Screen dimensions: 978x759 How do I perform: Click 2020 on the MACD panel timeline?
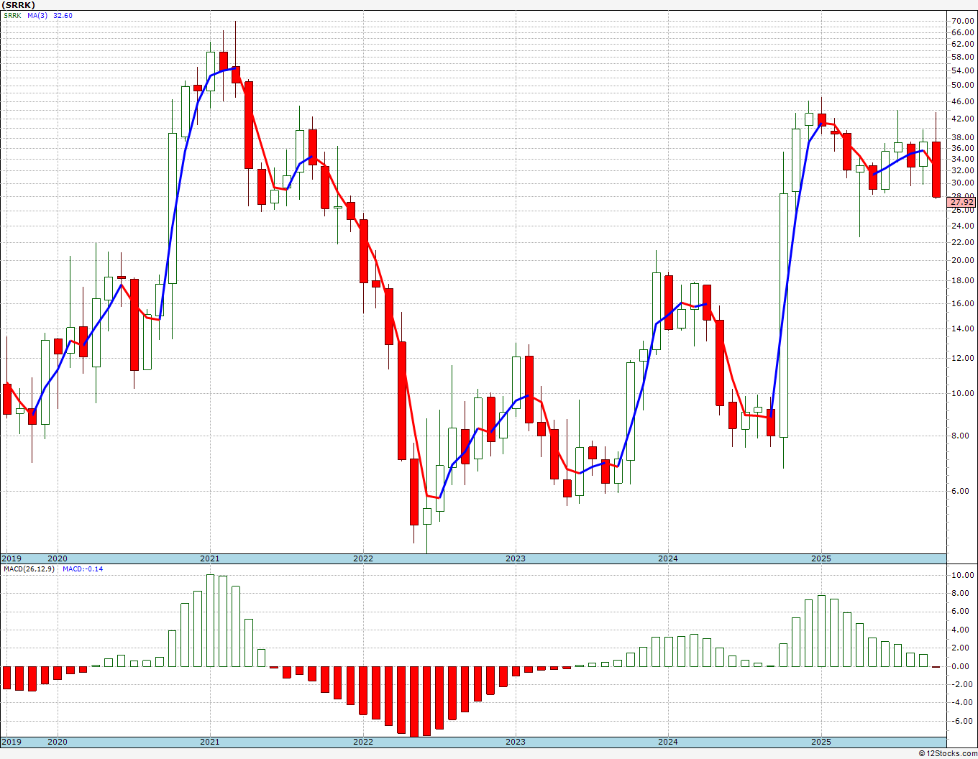[x=58, y=742]
